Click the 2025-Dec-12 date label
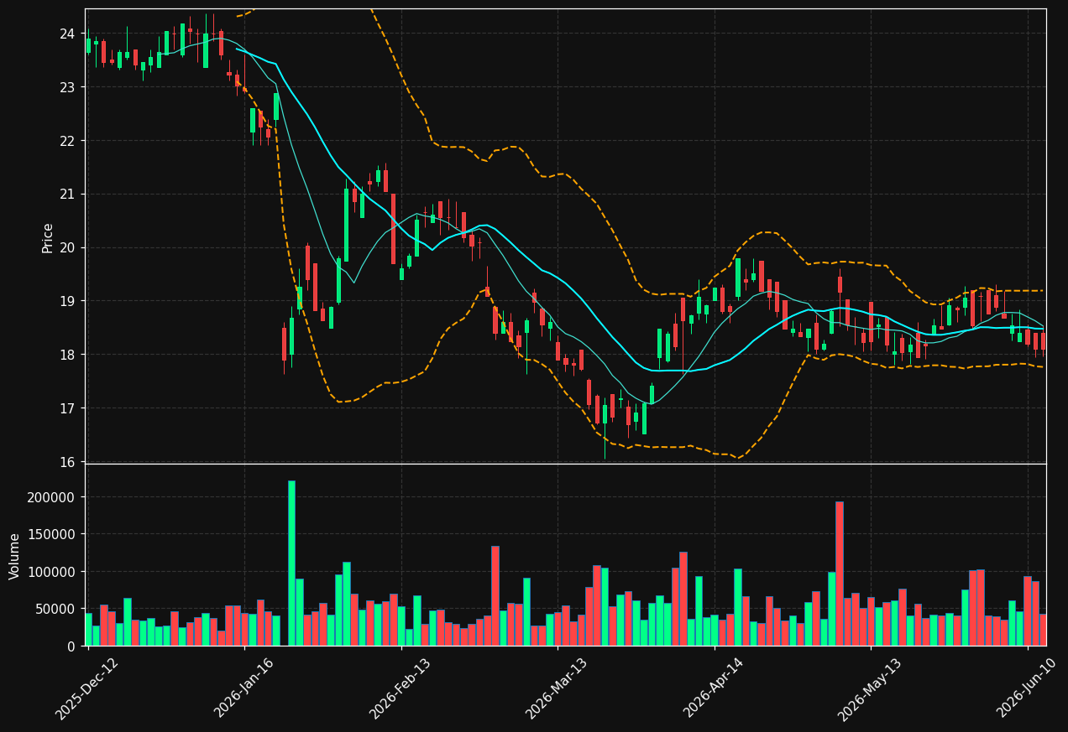 pos(86,688)
